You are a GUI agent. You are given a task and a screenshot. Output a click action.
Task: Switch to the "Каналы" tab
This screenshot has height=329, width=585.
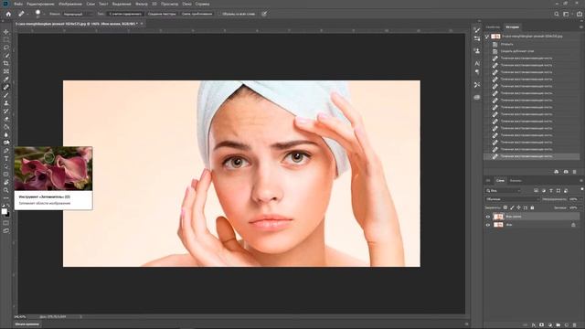click(x=516, y=181)
